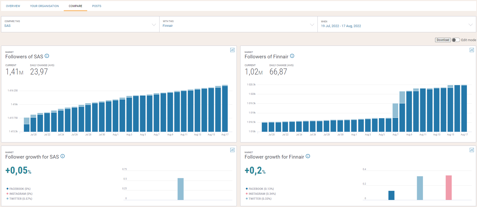This screenshot has width=477, height=207.
Task: Click the pink Instagram bar in Finnair growth chart
Action: point(449,188)
